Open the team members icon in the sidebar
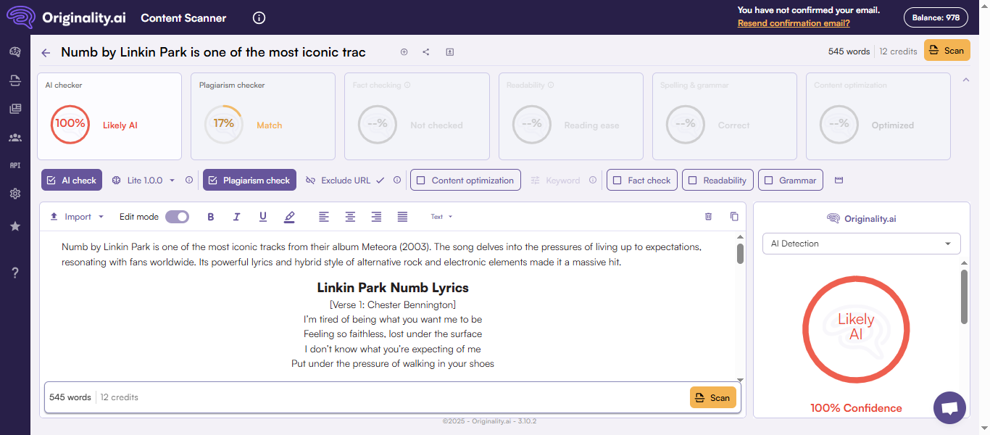The width and height of the screenshot is (990, 435). pos(14,137)
